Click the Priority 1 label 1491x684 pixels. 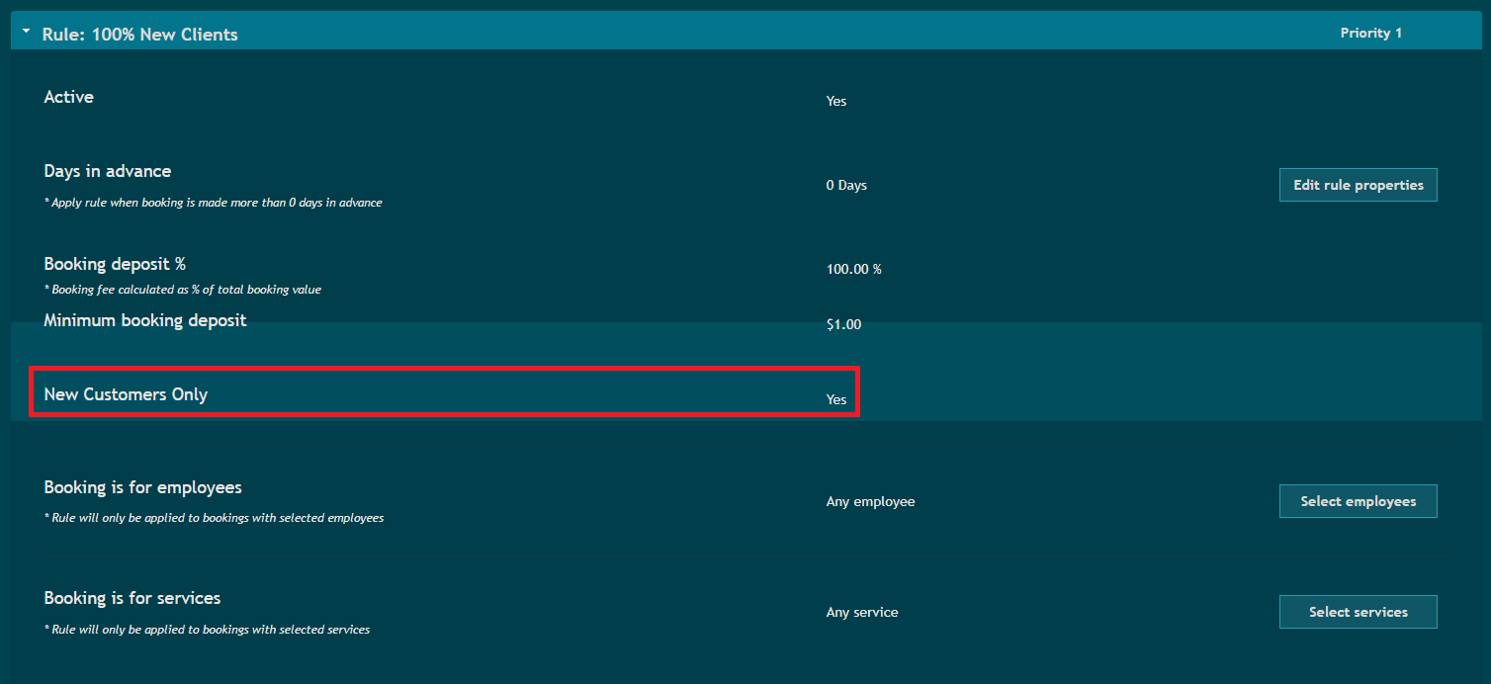(1371, 34)
